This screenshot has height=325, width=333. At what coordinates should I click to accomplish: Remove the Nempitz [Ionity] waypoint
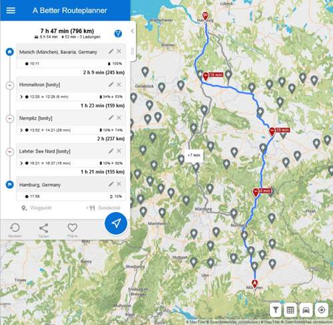(x=119, y=118)
